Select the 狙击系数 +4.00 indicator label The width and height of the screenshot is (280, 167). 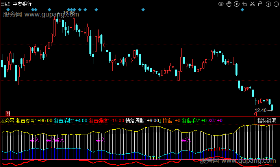click(x=70, y=121)
